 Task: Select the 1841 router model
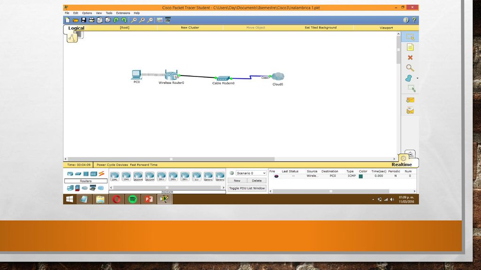click(115, 176)
